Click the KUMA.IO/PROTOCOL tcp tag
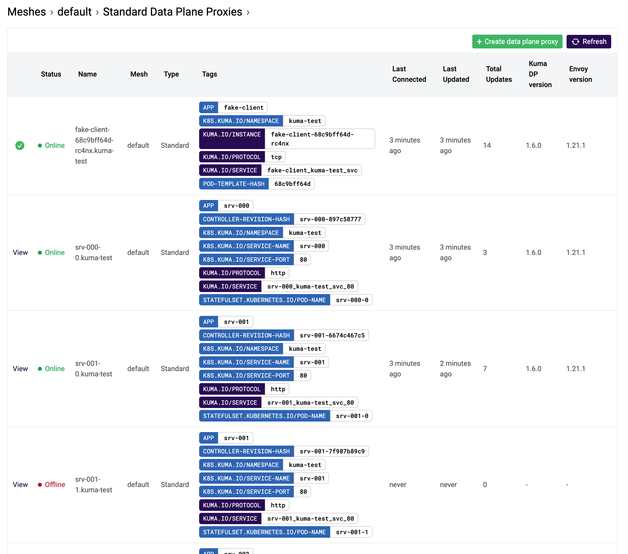Viewport: 628px width, 554px height. (242, 157)
